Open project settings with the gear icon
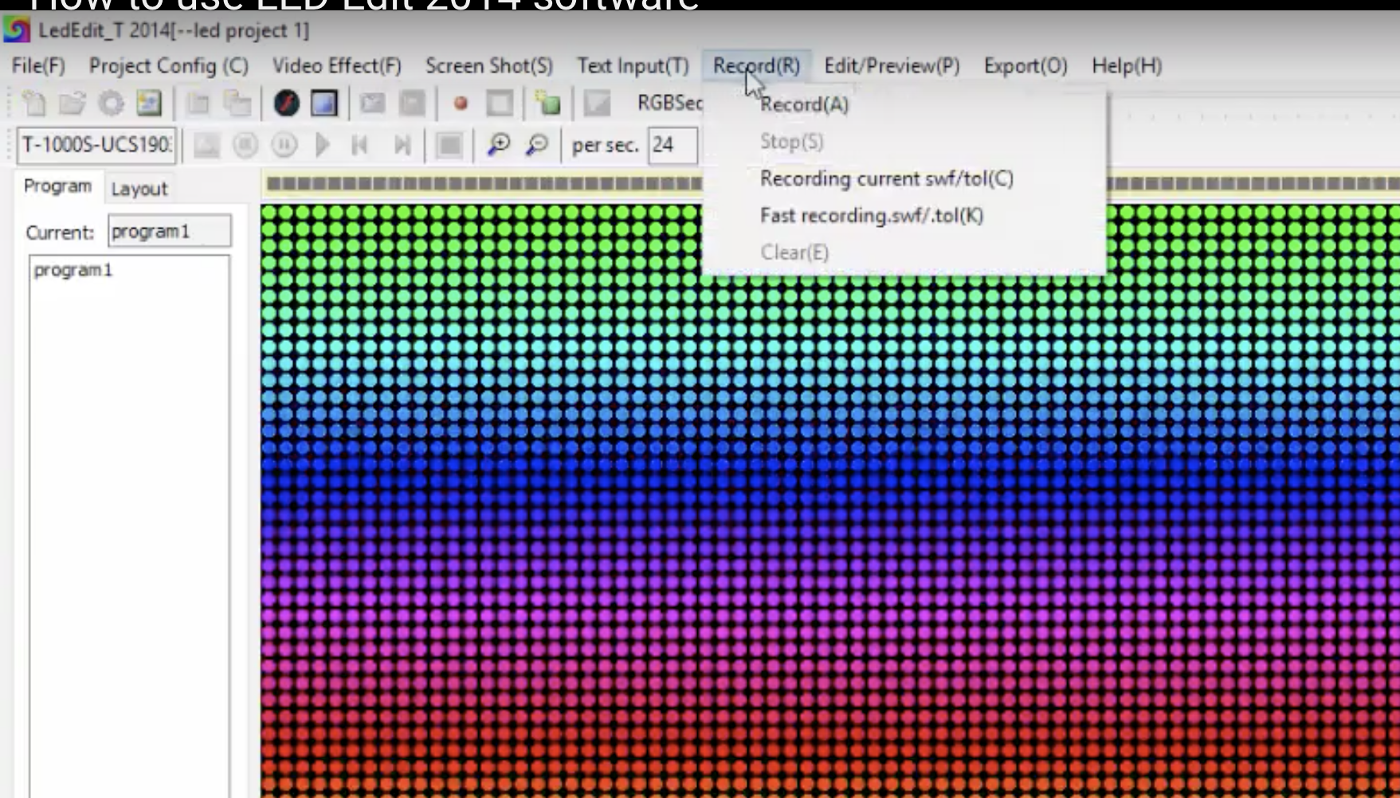This screenshot has width=1400, height=798. [x=111, y=102]
